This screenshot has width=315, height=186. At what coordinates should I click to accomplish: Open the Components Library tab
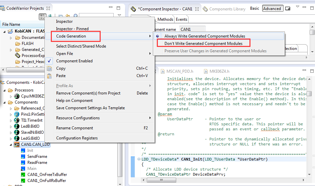[x=224, y=9]
